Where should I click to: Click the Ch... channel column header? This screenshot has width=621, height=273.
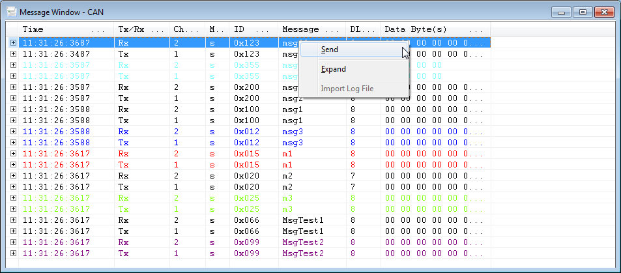[187, 29]
